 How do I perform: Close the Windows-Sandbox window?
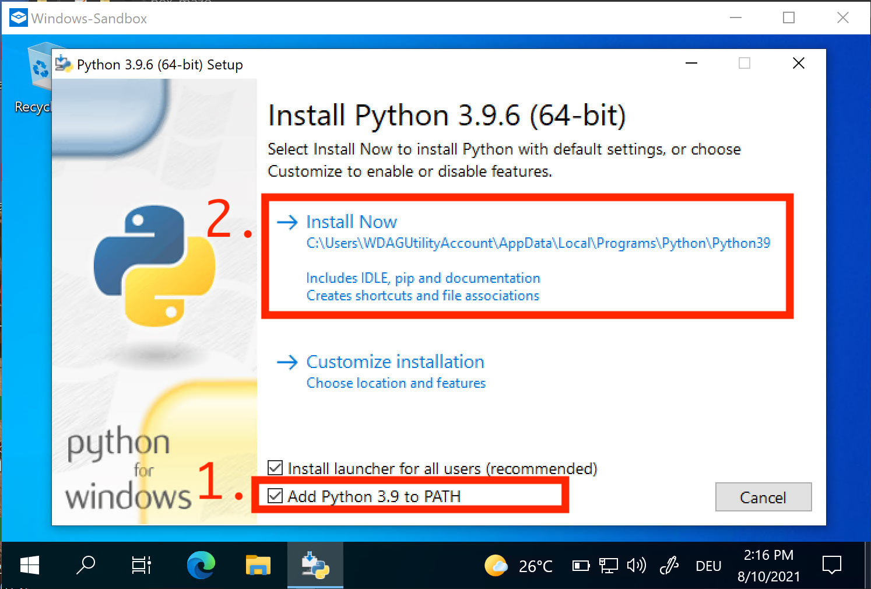843,18
